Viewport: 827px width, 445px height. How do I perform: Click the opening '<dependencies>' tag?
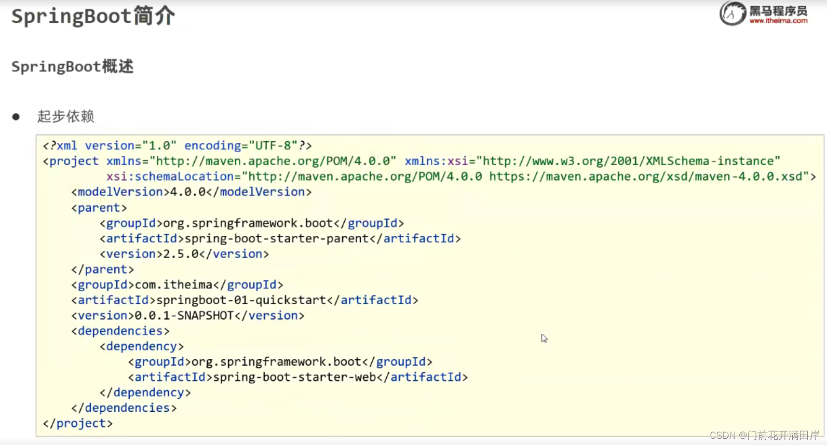[120, 331]
